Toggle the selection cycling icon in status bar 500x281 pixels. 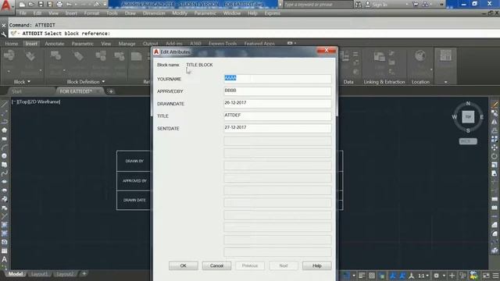click(382, 276)
